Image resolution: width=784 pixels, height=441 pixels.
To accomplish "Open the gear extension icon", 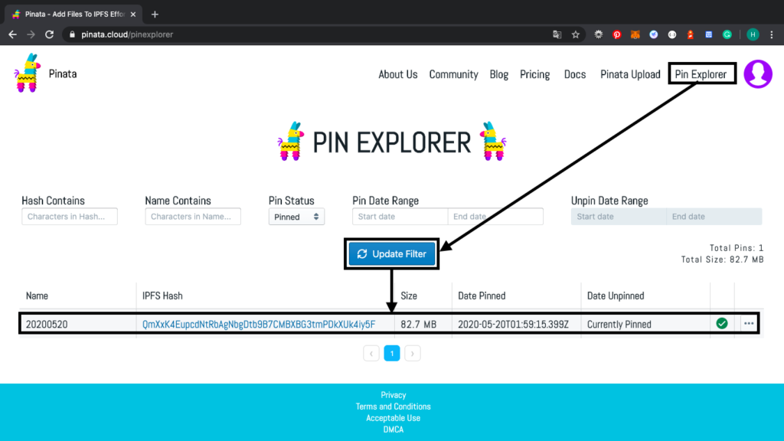I will [599, 34].
